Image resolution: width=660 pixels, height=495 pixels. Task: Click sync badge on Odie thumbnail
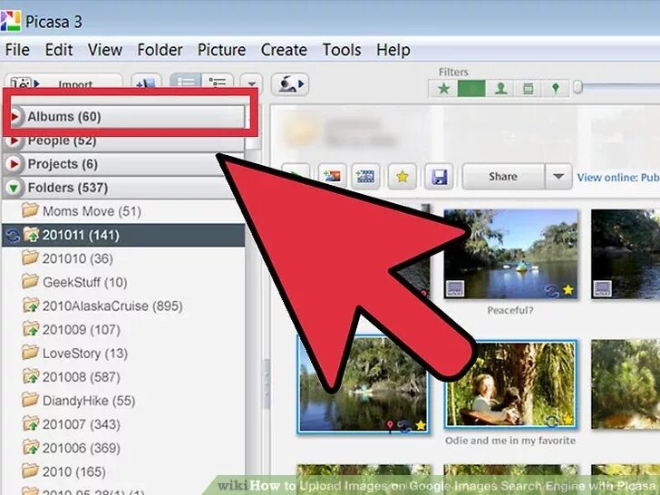point(552,420)
